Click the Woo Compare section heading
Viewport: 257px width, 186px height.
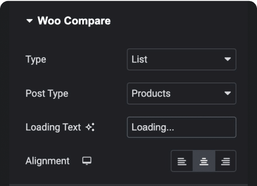pyautogui.click(x=74, y=21)
